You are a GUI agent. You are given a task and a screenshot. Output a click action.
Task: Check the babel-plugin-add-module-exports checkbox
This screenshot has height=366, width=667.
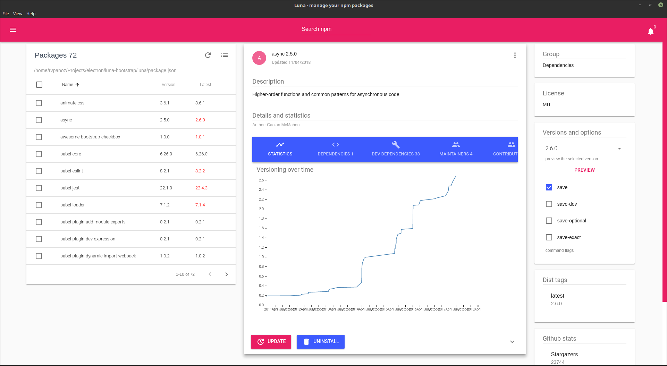(39, 222)
